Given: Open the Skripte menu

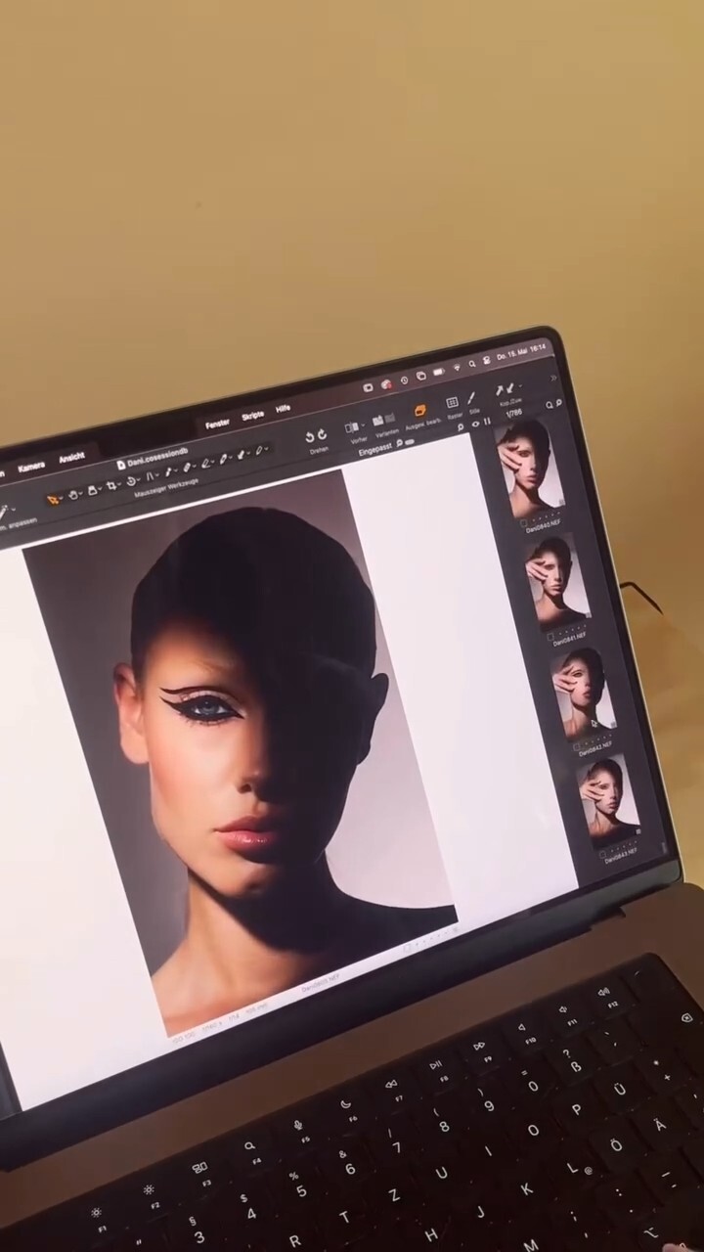Looking at the screenshot, I should pos(252,416).
